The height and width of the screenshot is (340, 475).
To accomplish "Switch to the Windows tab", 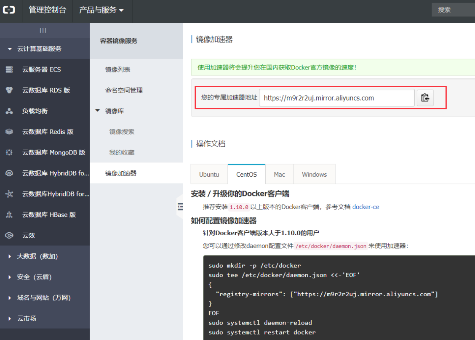I will [x=314, y=174].
